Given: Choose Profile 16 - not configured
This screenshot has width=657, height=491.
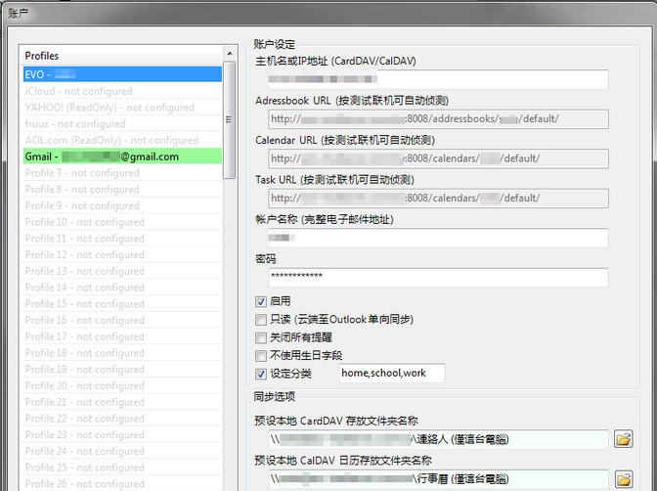Looking at the screenshot, I should [x=122, y=320].
